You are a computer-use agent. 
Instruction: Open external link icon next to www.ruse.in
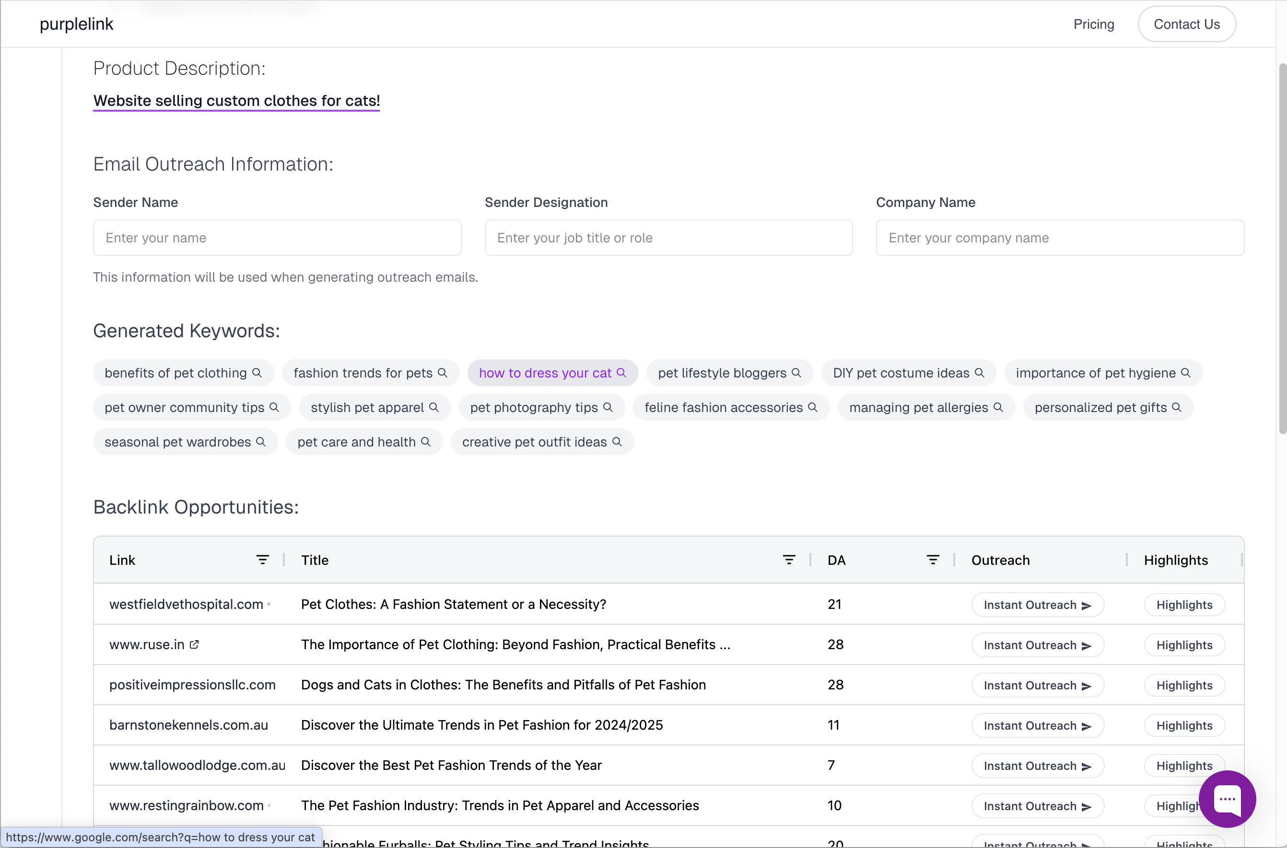194,644
